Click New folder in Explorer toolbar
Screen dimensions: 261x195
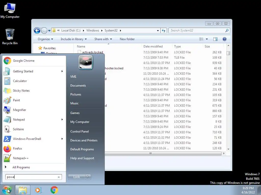(127, 39)
